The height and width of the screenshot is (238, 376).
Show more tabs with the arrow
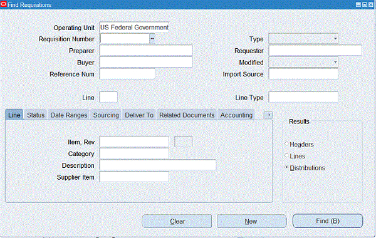pyautogui.click(x=268, y=115)
